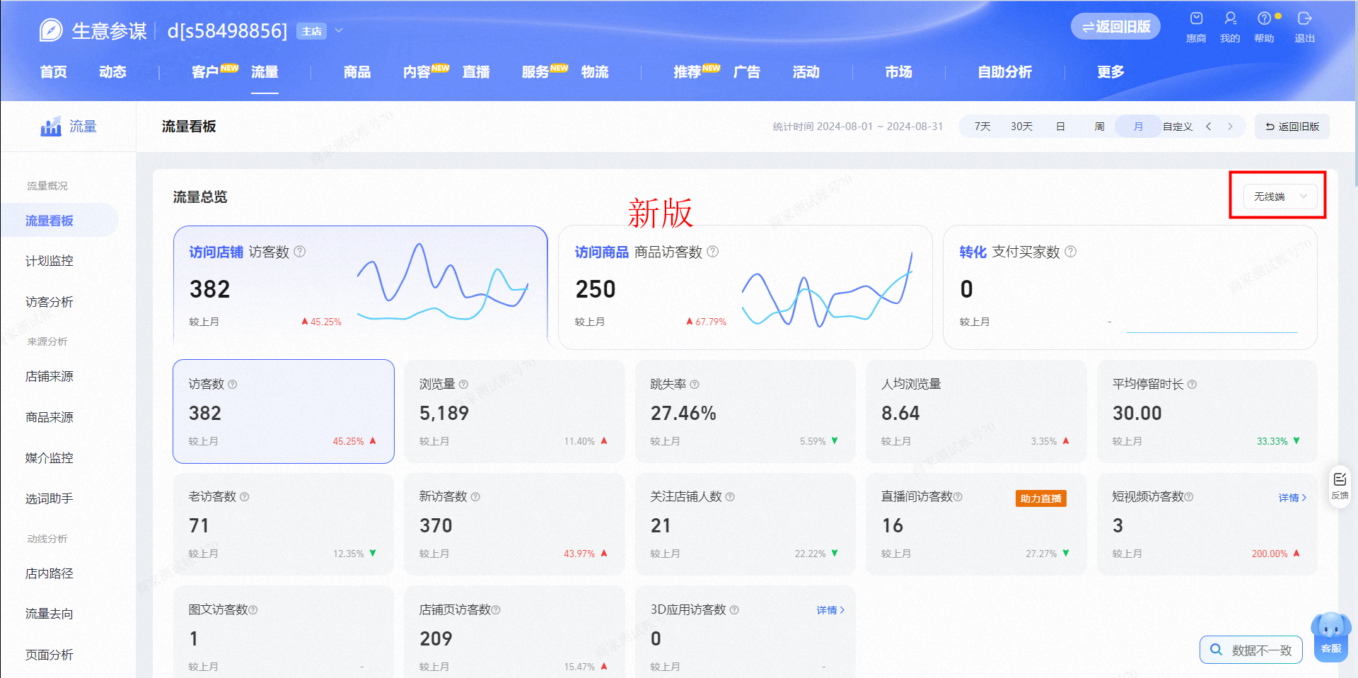Viewport: 1358px width, 678px height.
Task: Show help tooltip for 支付买家数
Action: pos(1071,252)
